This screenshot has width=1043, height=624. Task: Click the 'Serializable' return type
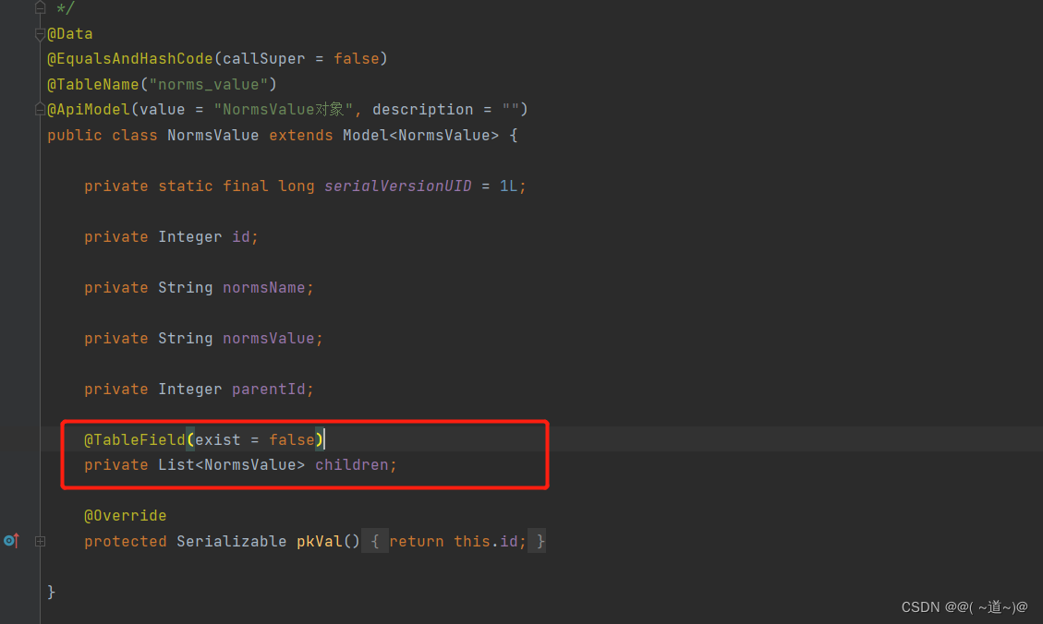point(231,542)
